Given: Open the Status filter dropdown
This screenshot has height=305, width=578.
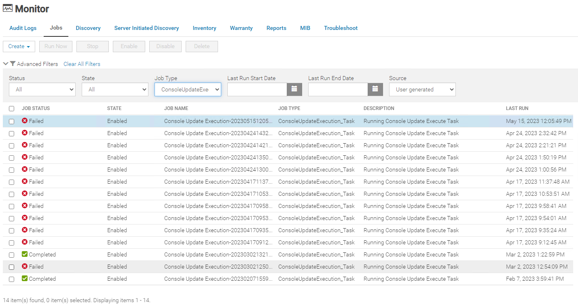Looking at the screenshot, I should pyautogui.click(x=42, y=89).
